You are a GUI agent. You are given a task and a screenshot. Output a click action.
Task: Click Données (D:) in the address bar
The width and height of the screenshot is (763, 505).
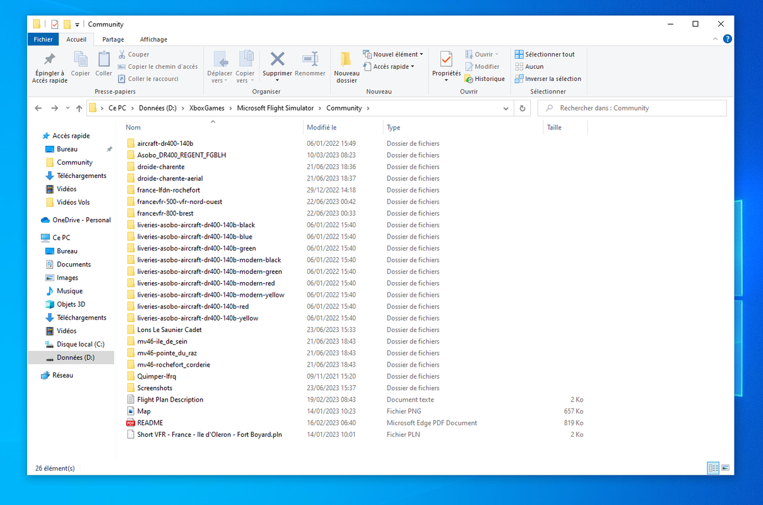(158, 108)
